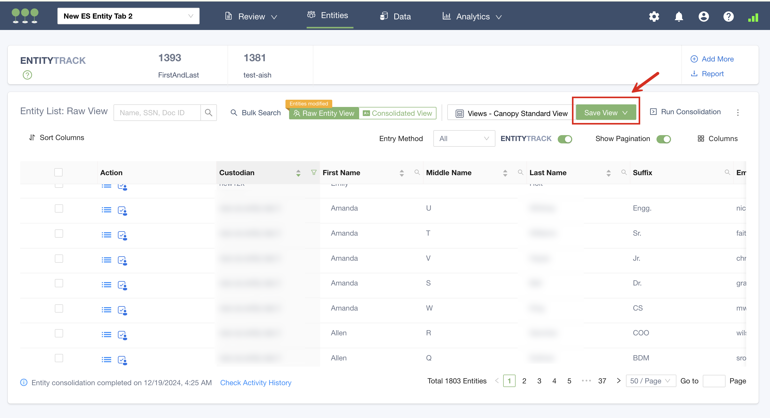The image size is (770, 418).
Task: Click the Check Activity History link
Action: coord(255,382)
